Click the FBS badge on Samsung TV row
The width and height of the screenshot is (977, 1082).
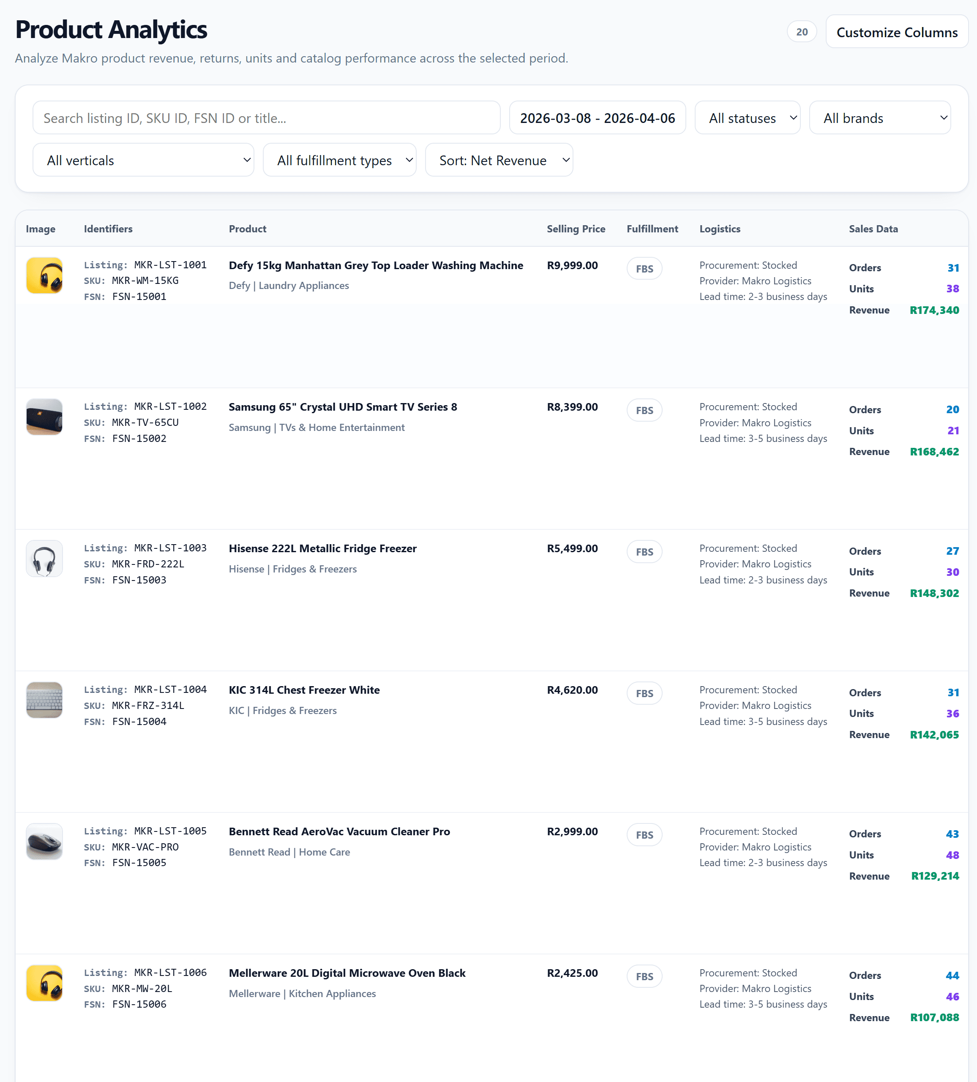644,410
